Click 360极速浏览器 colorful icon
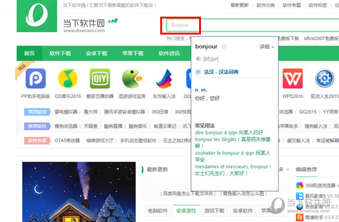 click(300, 186)
